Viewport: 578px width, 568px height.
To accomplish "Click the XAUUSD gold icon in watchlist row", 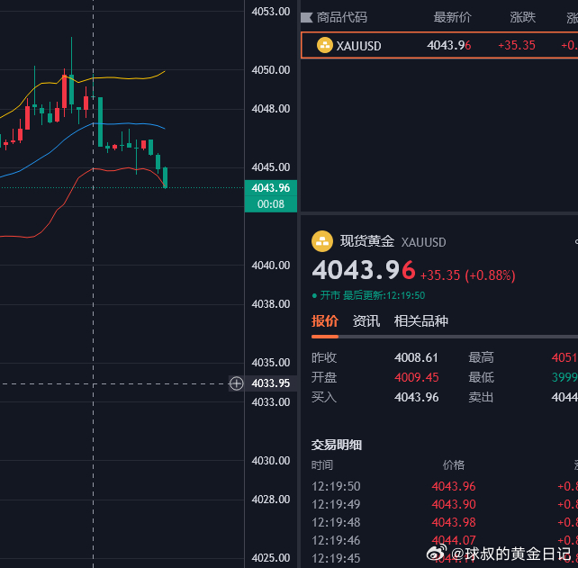I will click(x=325, y=45).
